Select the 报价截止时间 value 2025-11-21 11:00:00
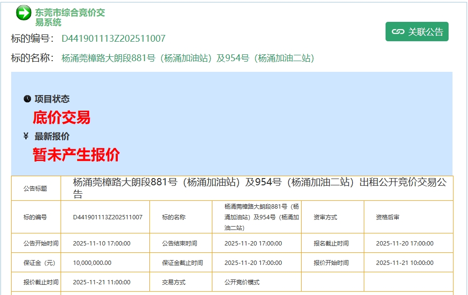The image size is (468, 295). pyautogui.click(x=101, y=282)
